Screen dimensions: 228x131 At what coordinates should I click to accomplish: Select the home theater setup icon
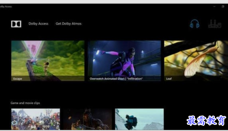click(215, 24)
